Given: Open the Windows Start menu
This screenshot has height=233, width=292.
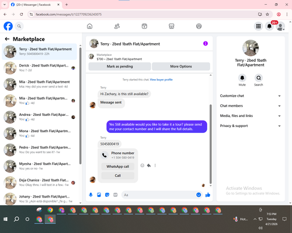Looking at the screenshot, I should tap(5, 219).
